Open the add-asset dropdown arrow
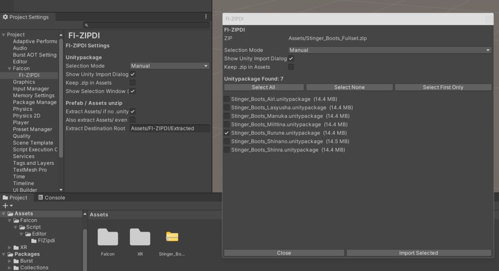Viewport: 499px width, 271px height. click(12, 206)
